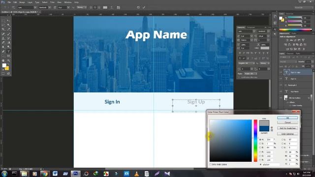Hide the App Name layer via eye icon
Viewport: 315px width, 177px height.
[281, 91]
